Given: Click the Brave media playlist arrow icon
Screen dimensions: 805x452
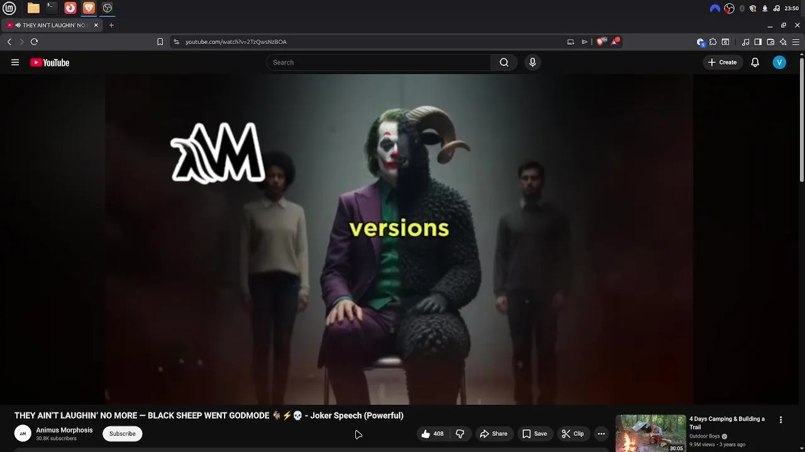Looking at the screenshot, I should pyautogui.click(x=584, y=42).
